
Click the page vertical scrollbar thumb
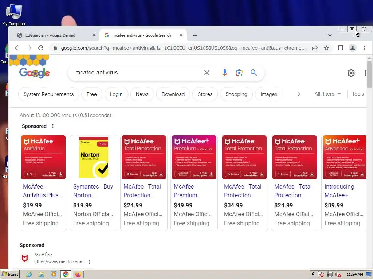tap(369, 74)
